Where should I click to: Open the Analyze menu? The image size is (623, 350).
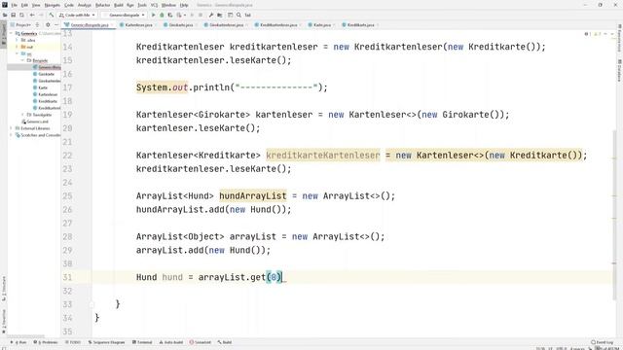click(85, 5)
